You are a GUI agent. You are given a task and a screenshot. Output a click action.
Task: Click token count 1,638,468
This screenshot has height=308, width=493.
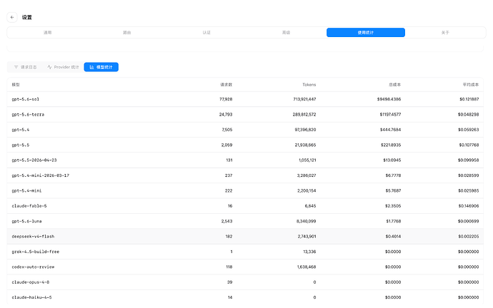point(307,267)
